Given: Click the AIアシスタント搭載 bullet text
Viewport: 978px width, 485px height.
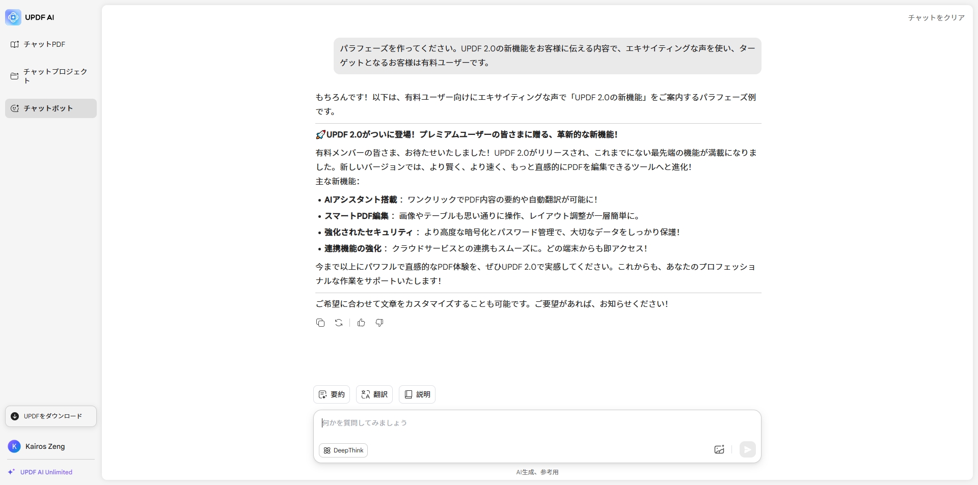Looking at the screenshot, I should (361, 199).
